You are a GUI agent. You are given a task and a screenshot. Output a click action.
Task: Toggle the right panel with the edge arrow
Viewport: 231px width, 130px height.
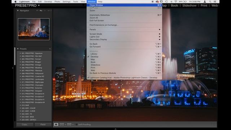pyautogui.click(x=218, y=68)
